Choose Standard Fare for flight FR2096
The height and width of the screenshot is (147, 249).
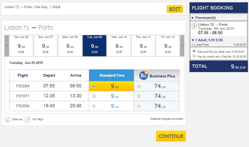pos(94,106)
